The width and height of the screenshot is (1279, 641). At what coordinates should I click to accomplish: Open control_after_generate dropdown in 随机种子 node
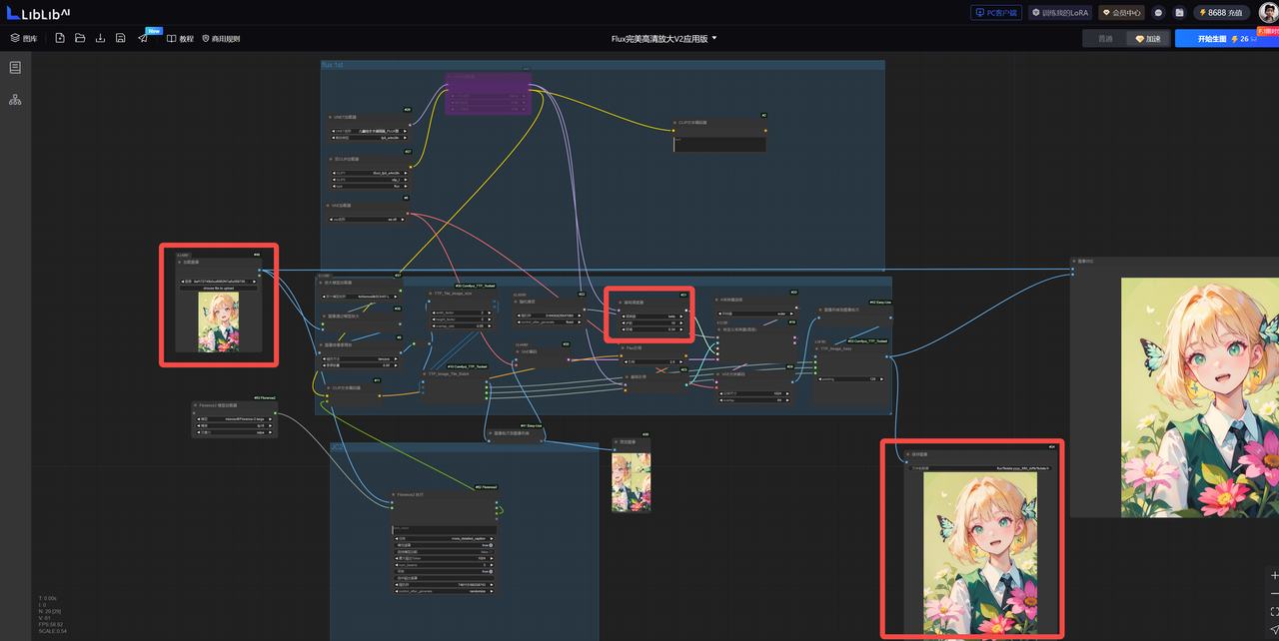[x=548, y=322]
